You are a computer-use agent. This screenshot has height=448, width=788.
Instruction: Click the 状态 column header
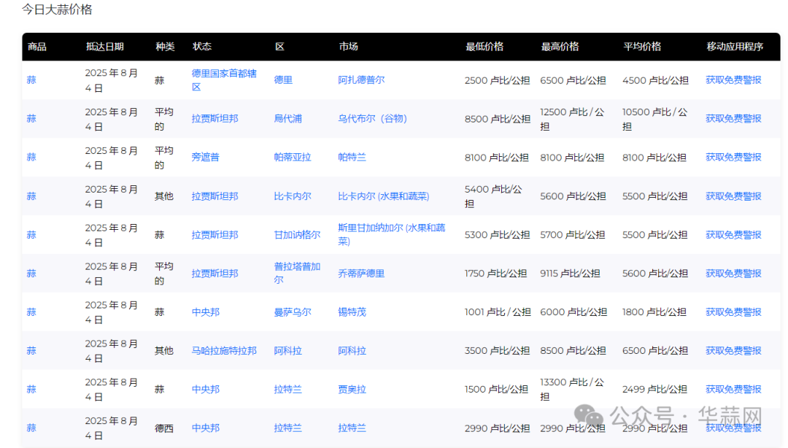pos(201,47)
